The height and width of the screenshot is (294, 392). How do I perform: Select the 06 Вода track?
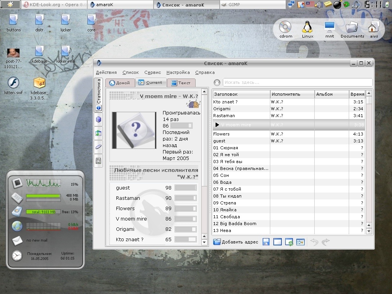(289, 182)
